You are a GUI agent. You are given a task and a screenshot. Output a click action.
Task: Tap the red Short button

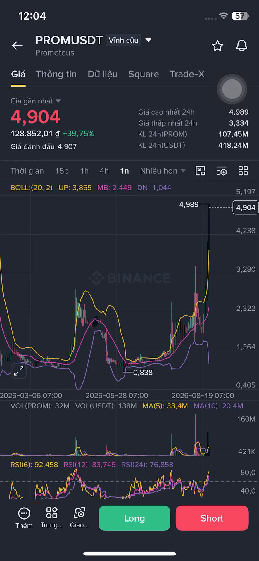[212, 518]
